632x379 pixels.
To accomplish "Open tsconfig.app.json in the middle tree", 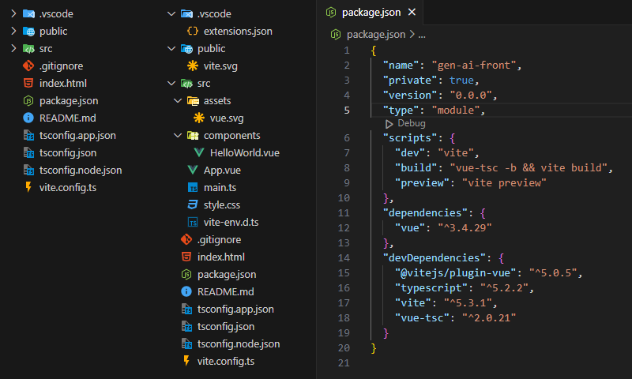I will point(235,309).
